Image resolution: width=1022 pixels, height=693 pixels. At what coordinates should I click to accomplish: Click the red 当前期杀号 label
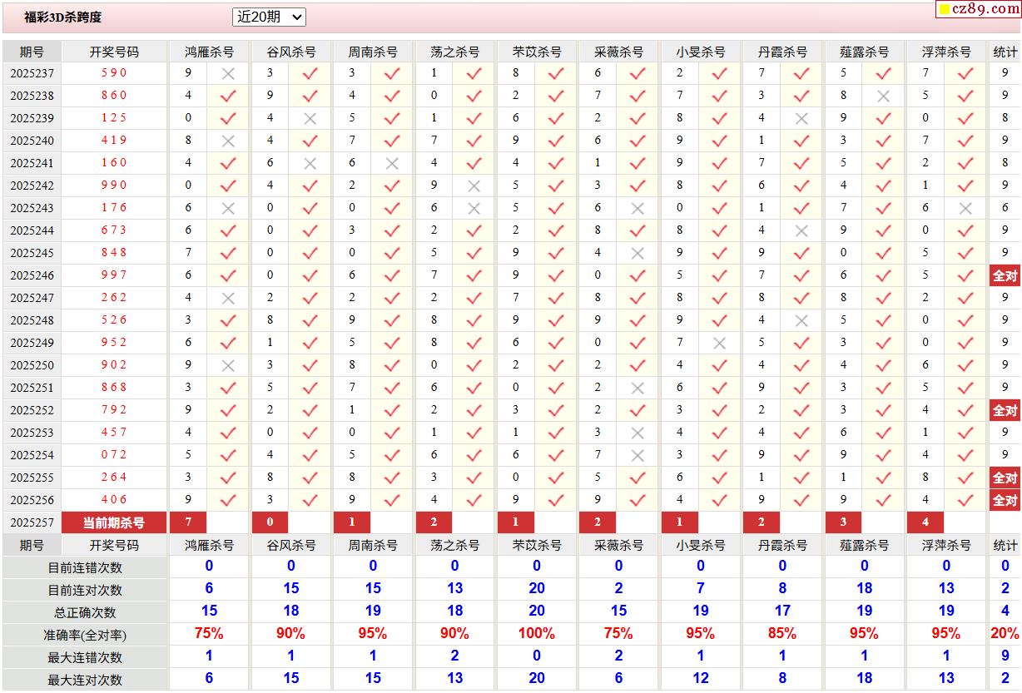tap(114, 522)
